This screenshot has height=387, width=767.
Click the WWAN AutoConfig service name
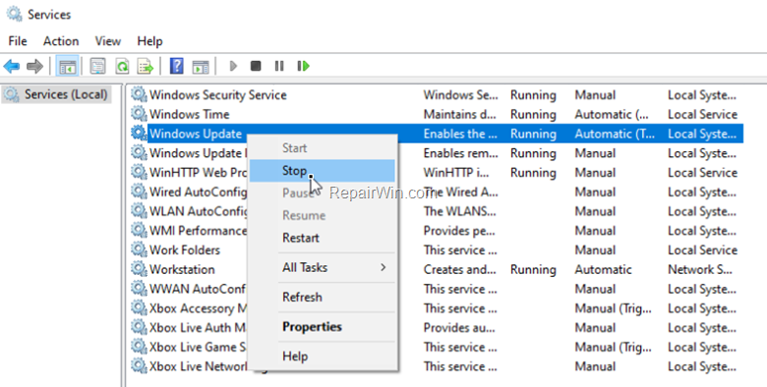tap(197, 289)
